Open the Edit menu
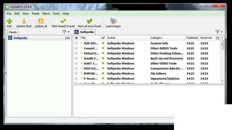 [17, 14]
